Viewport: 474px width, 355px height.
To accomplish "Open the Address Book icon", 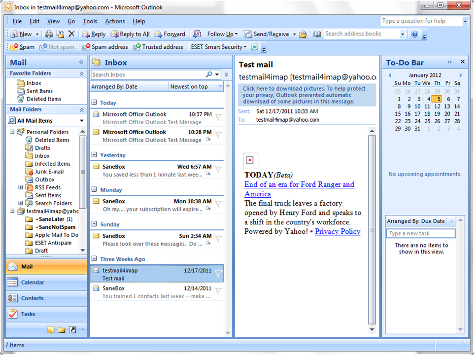I will click(317, 34).
